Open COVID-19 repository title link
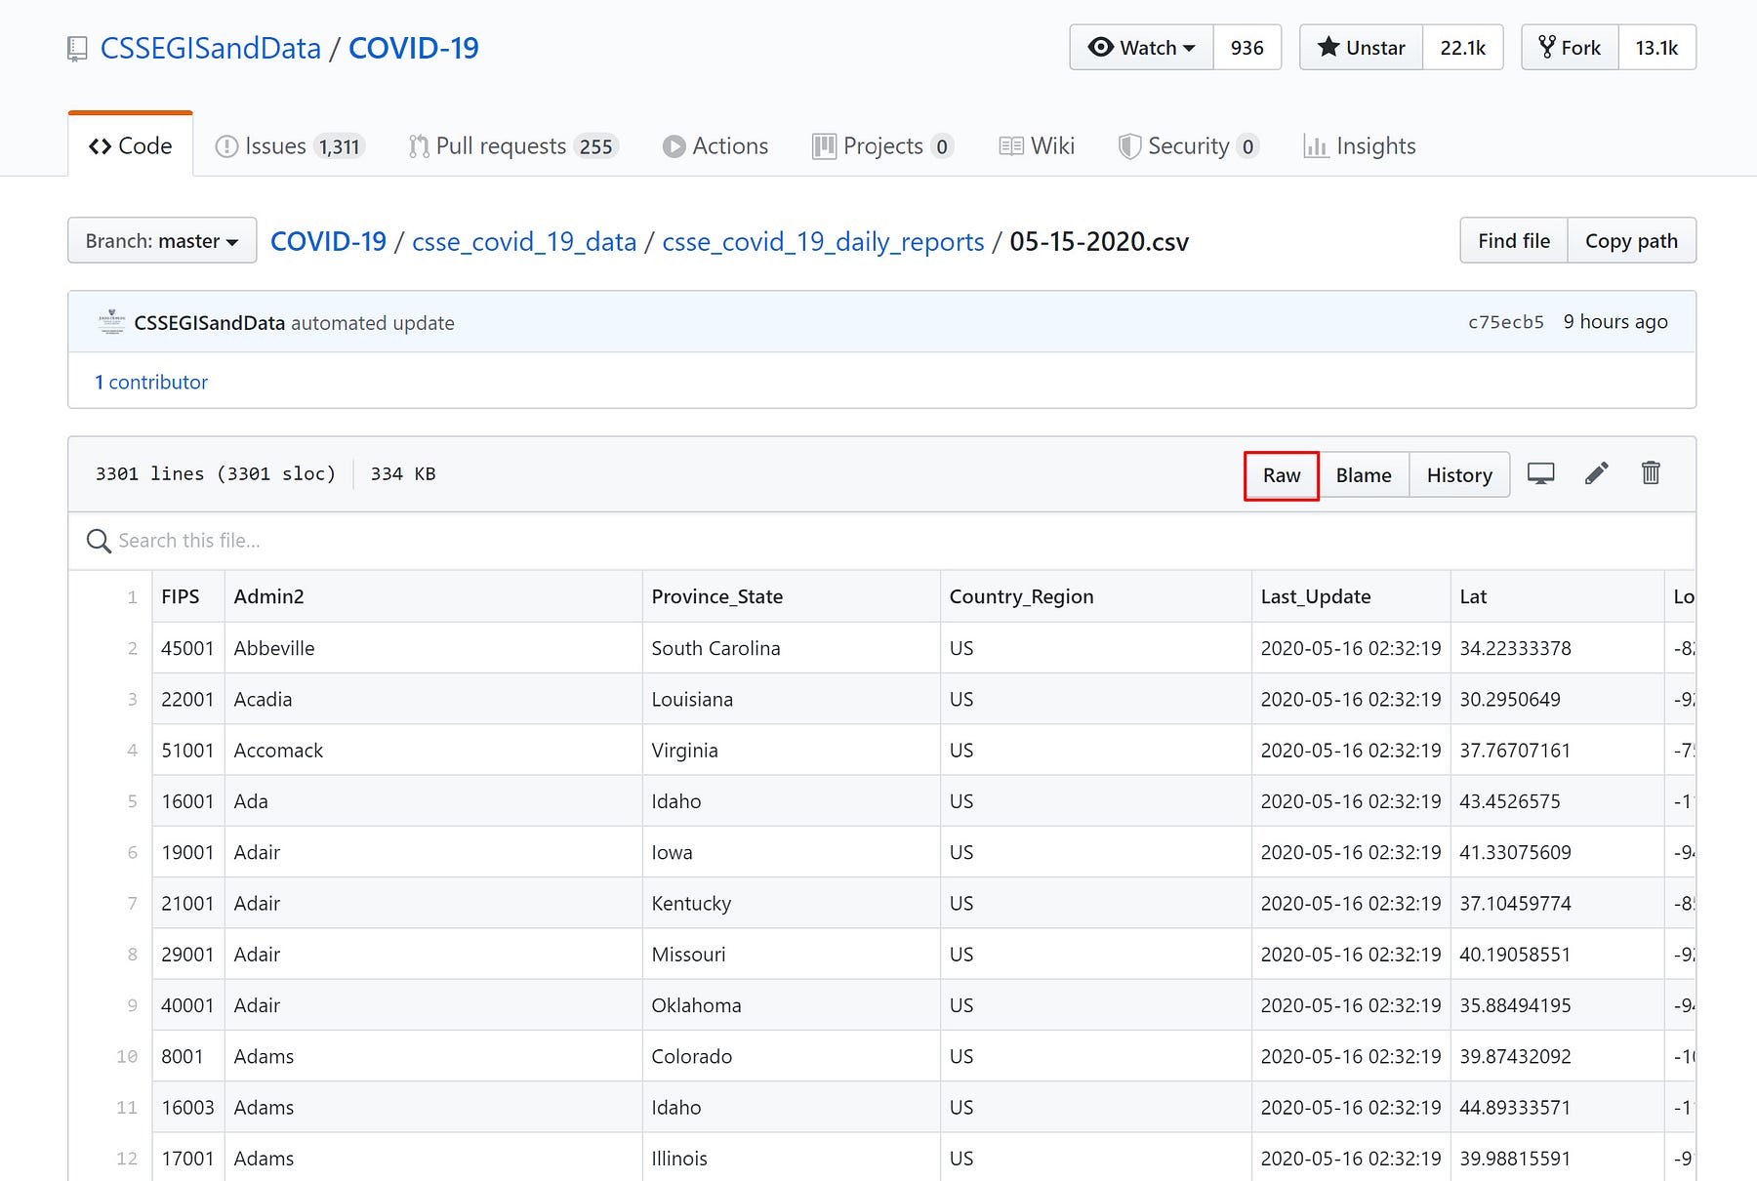This screenshot has height=1181, width=1757. [x=414, y=49]
